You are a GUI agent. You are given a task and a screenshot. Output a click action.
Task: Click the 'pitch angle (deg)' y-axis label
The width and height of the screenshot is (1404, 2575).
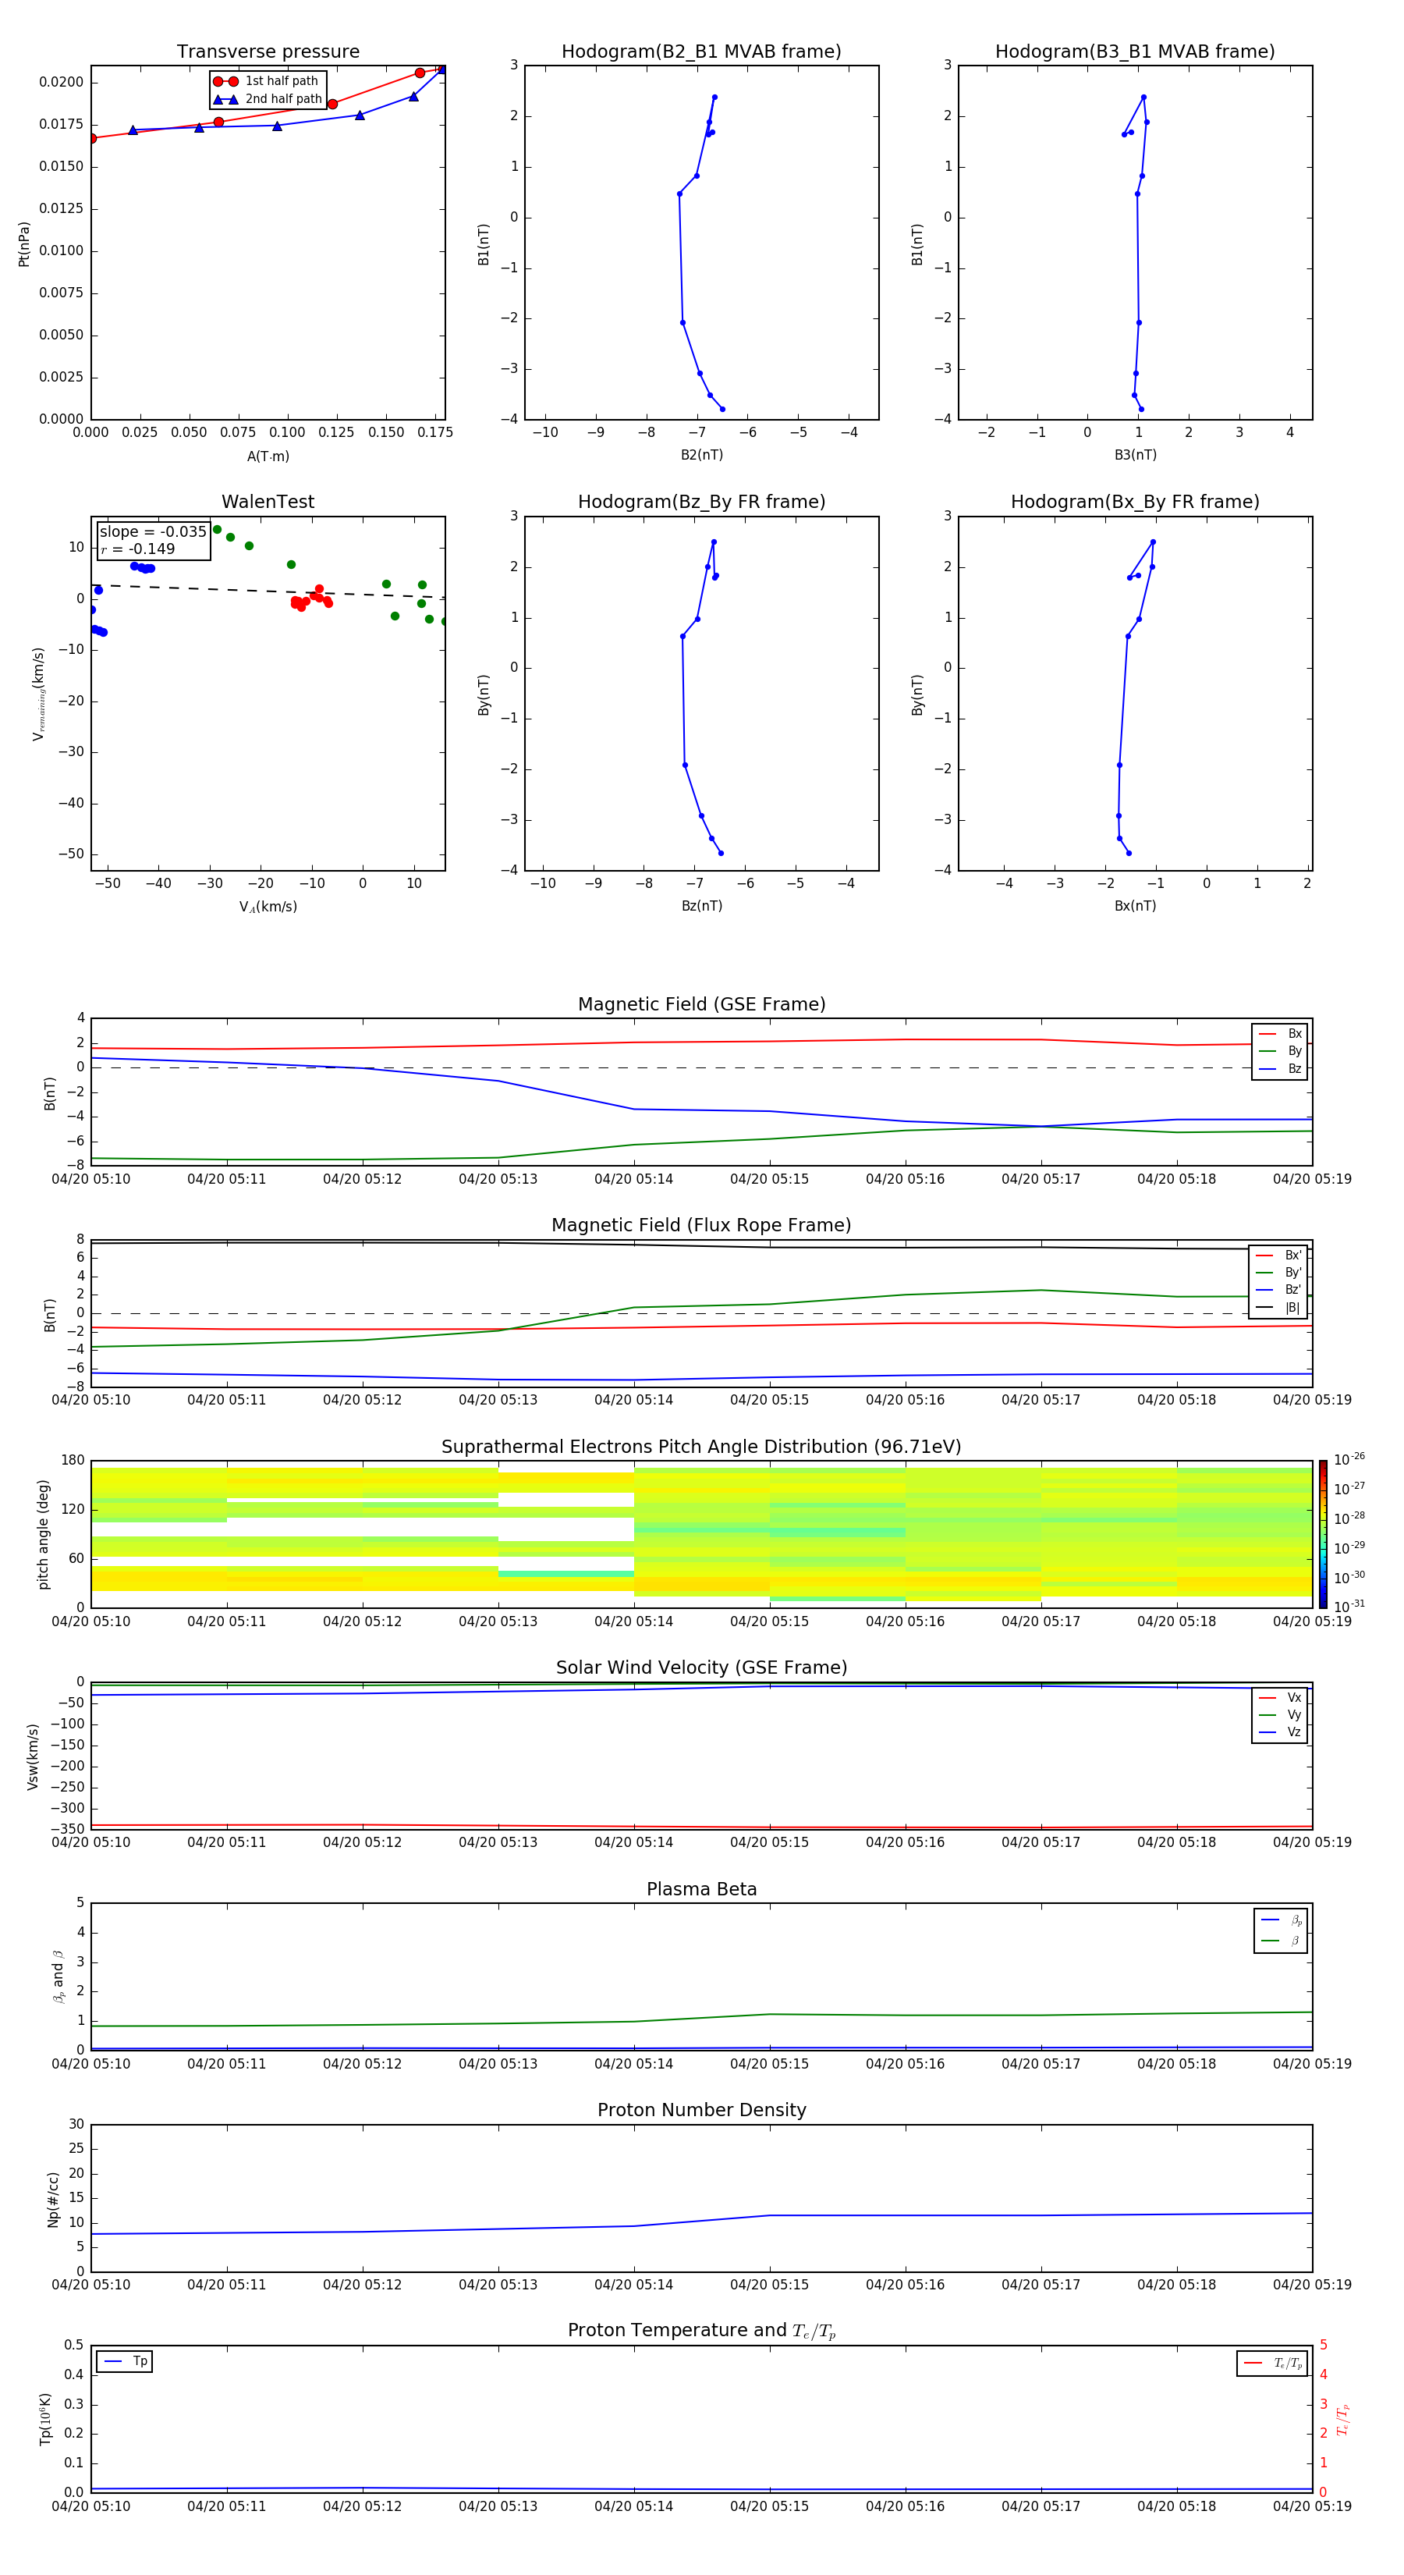point(43,1534)
